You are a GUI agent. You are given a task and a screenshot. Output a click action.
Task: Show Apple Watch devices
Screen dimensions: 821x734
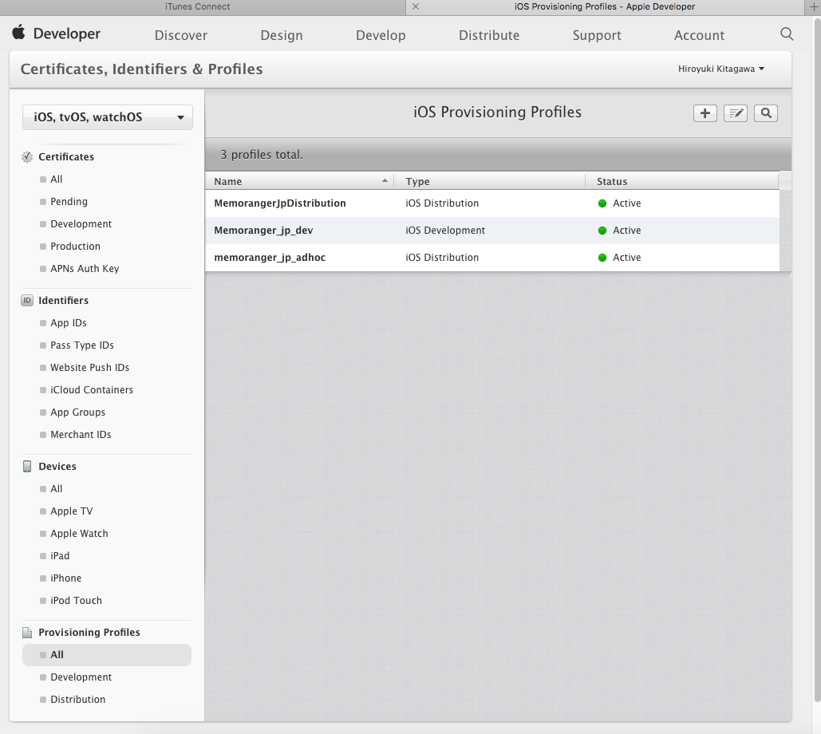[79, 534]
